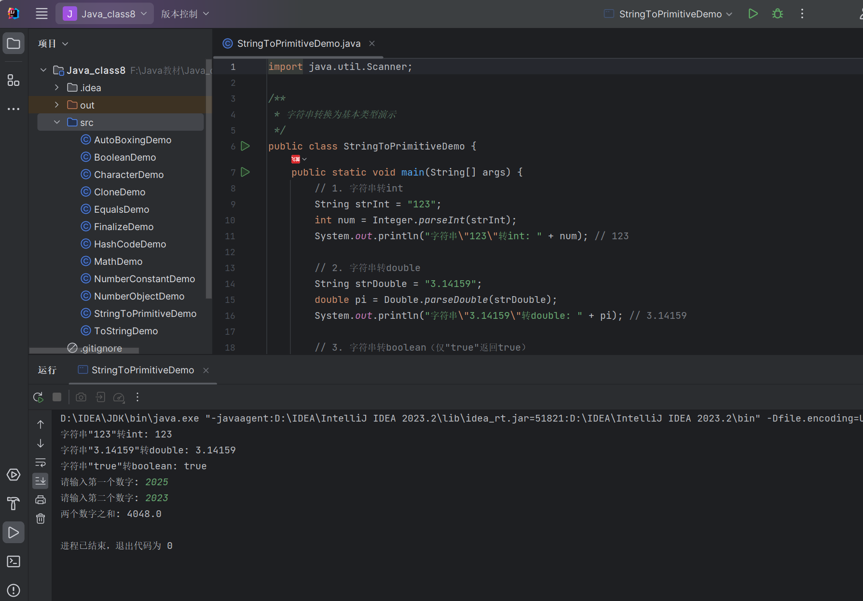Viewport: 863px width, 601px height.
Task: Open Problems tool window
Action: point(14,590)
